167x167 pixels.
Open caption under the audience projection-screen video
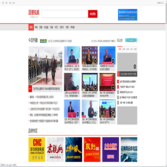(90, 94)
